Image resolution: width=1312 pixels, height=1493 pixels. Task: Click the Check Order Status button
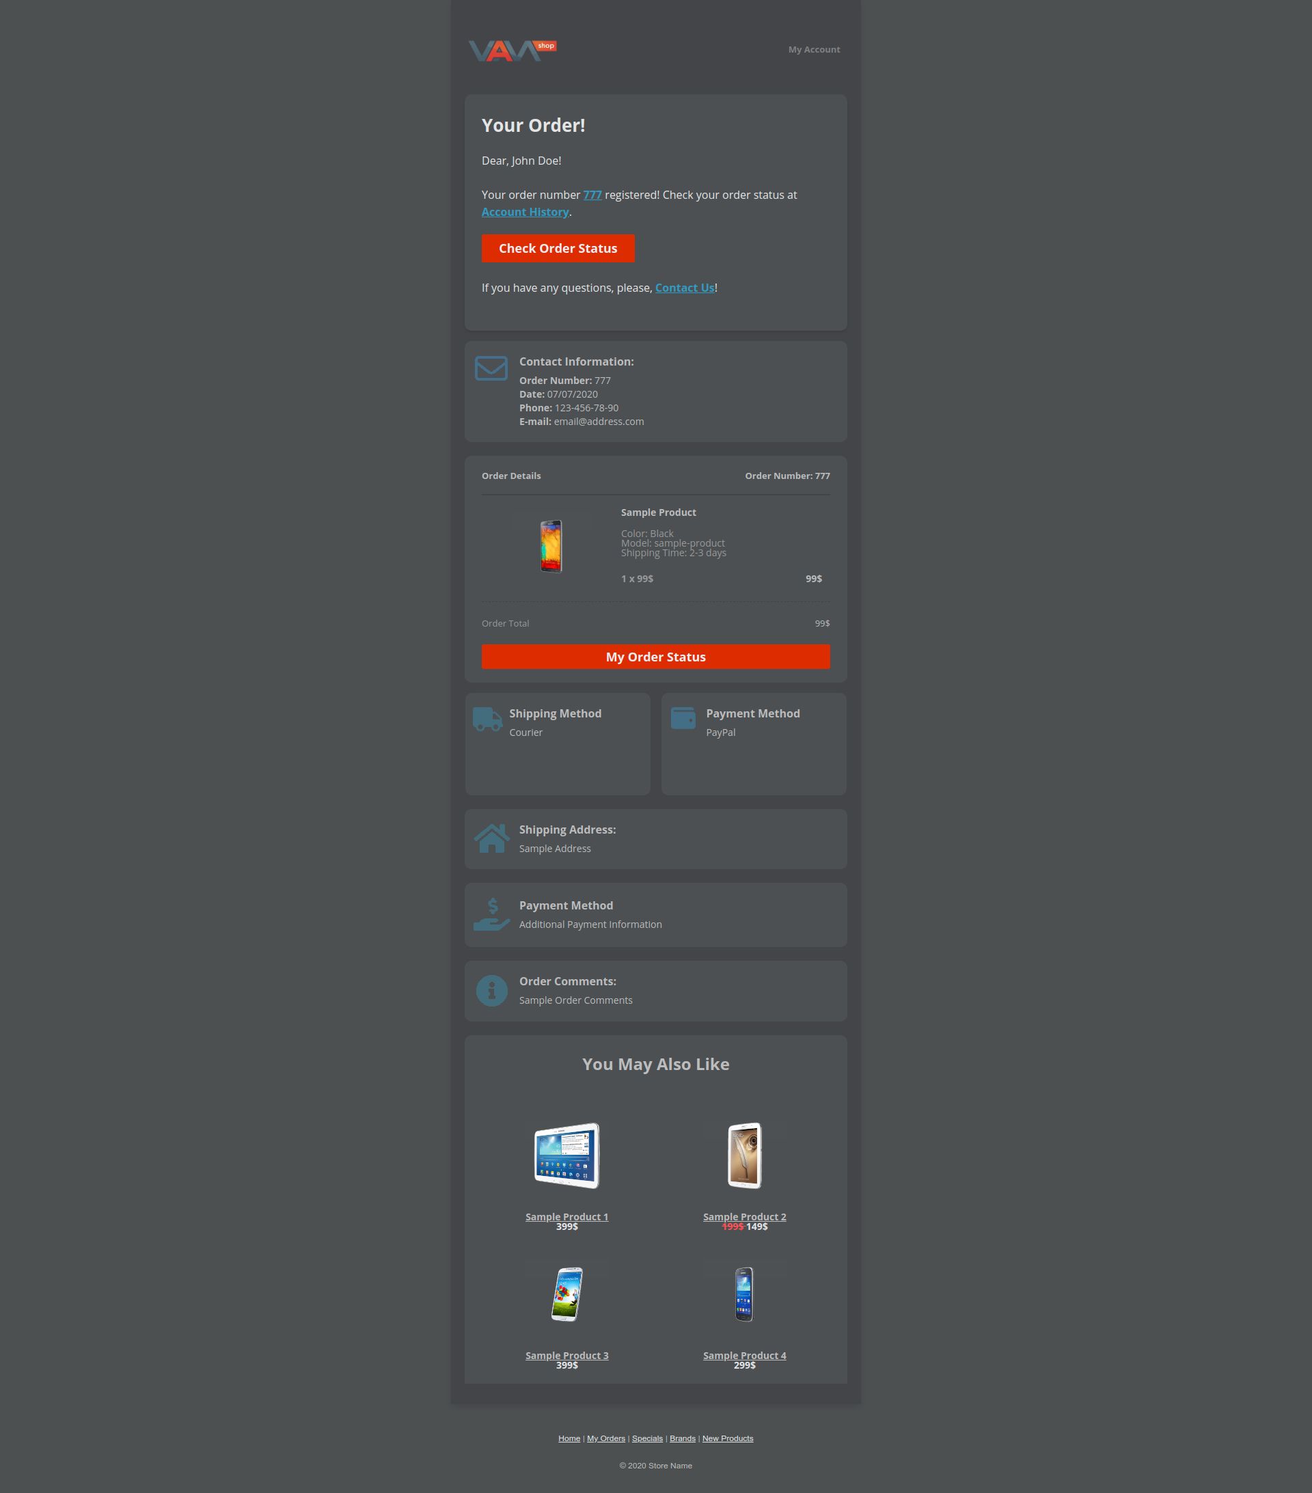[x=558, y=248]
